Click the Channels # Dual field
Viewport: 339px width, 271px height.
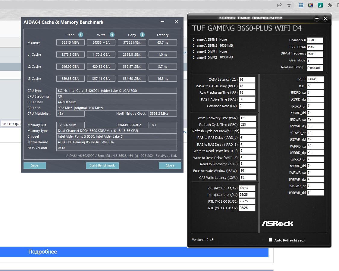[315, 40]
